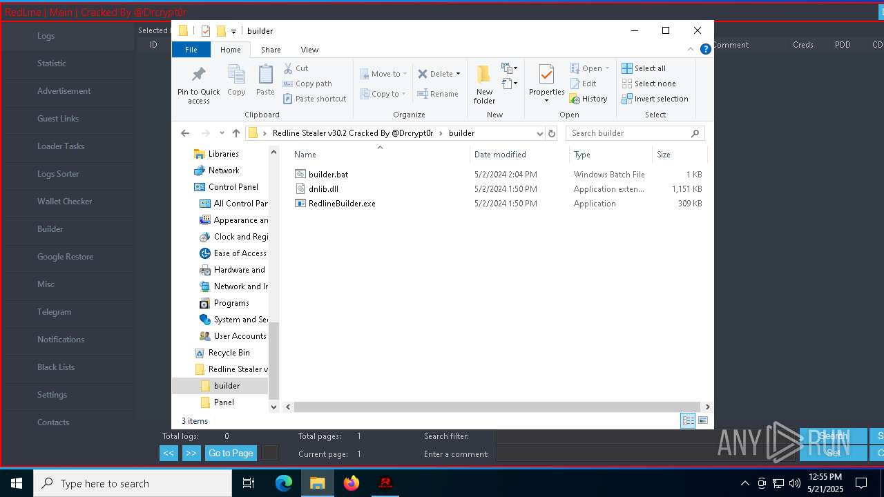Open Settings in RedLine sidebar
This screenshot has width=884, height=497.
pos(52,395)
